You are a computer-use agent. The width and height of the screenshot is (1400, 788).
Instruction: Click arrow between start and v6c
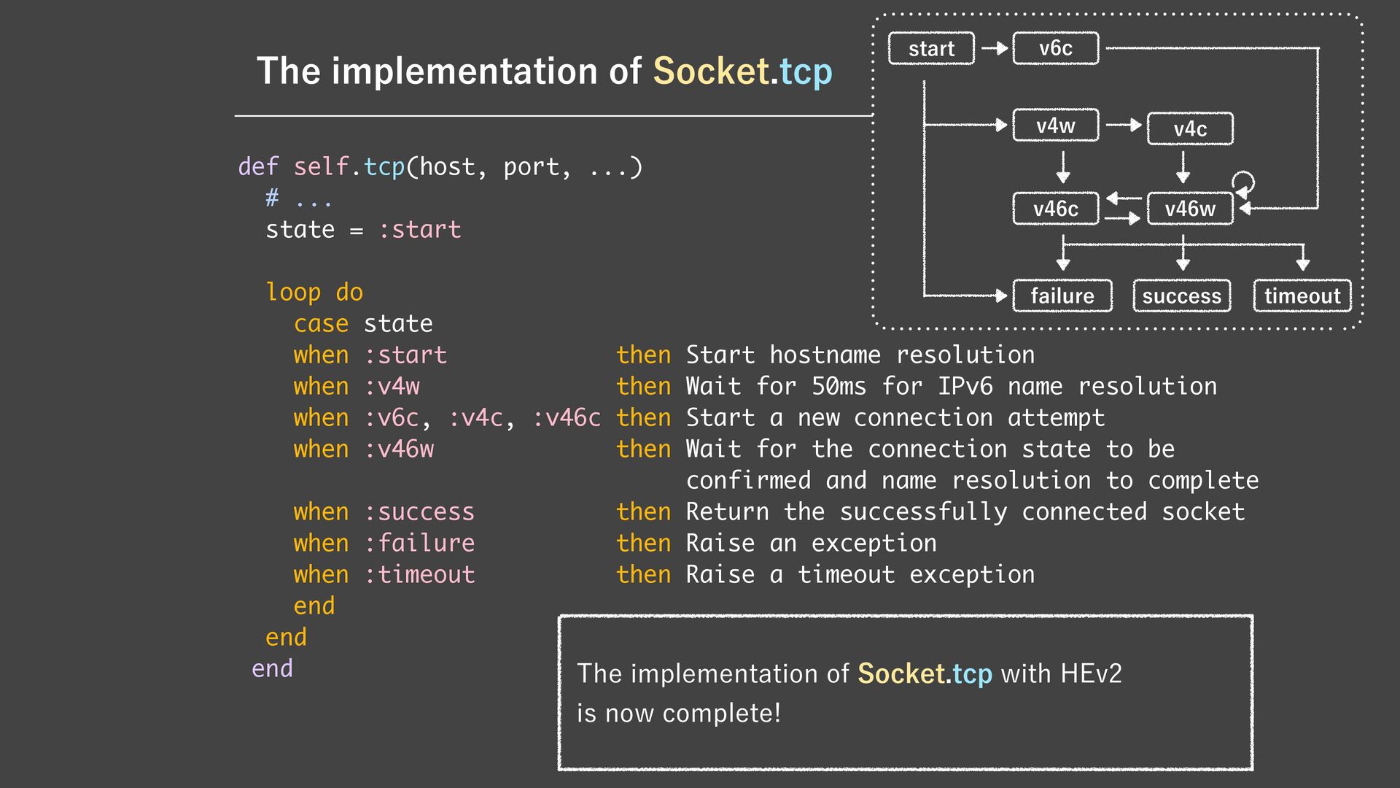click(994, 49)
